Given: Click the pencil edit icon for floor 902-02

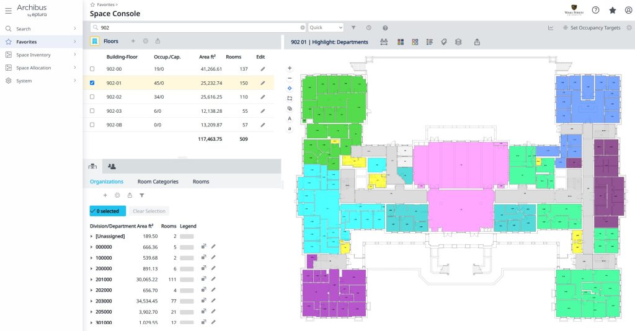Looking at the screenshot, I should 262,97.
